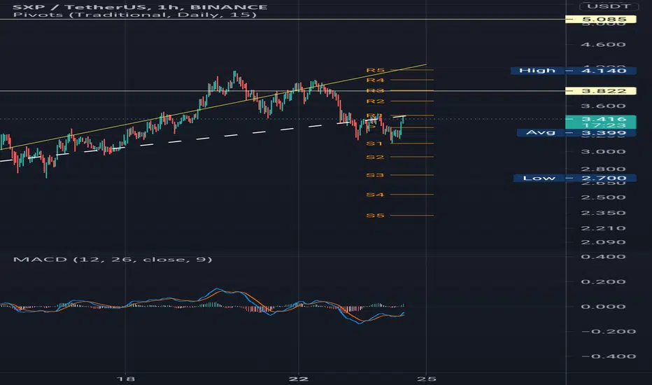Click the 2.090 price axis value
Image resolution: width=652 pixels, height=385 pixels.
(x=603, y=242)
